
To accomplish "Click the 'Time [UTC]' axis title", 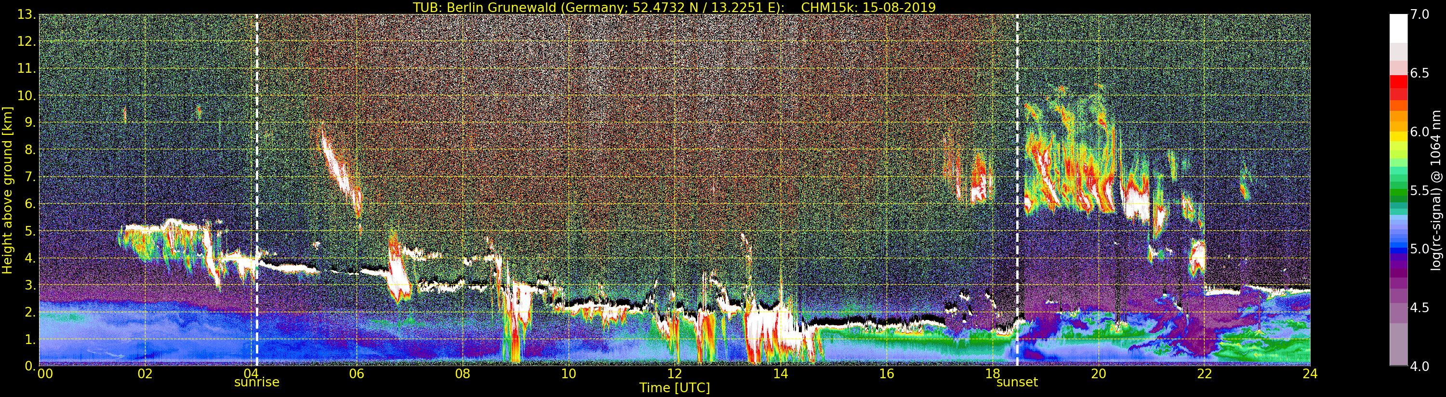I will tap(674, 388).
